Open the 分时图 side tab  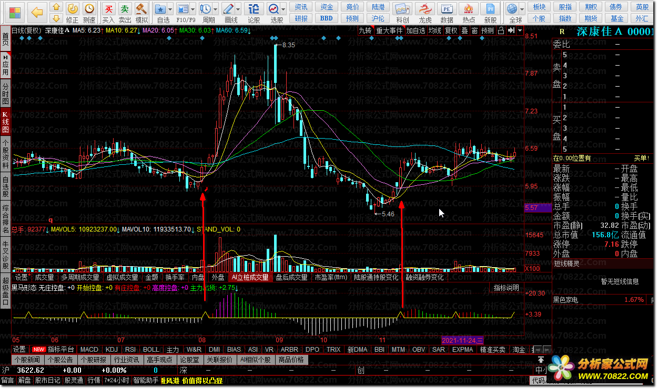(x=5, y=93)
